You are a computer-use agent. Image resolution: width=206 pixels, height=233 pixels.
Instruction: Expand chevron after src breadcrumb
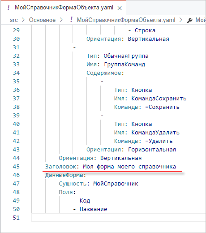pos(23,20)
